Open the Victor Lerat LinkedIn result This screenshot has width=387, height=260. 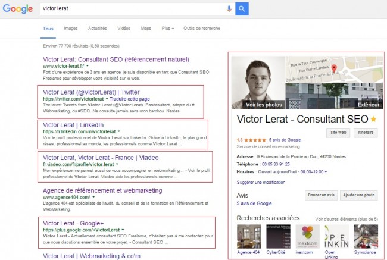point(73,125)
